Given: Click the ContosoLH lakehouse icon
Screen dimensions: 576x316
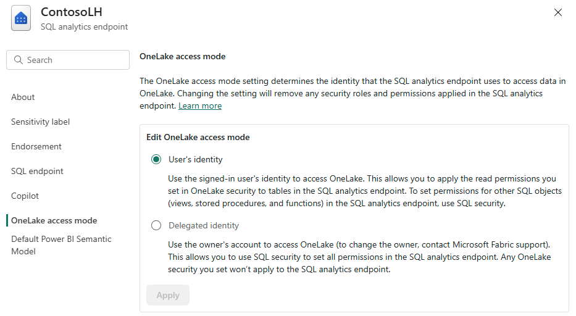Looking at the screenshot, I should pos(21,19).
